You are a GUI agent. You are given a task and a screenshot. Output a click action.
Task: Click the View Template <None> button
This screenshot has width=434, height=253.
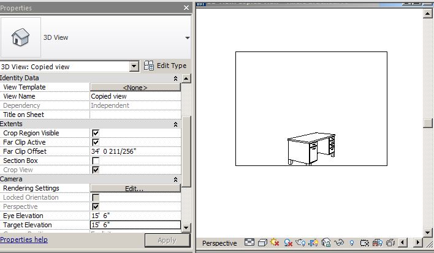pyautogui.click(x=135, y=88)
